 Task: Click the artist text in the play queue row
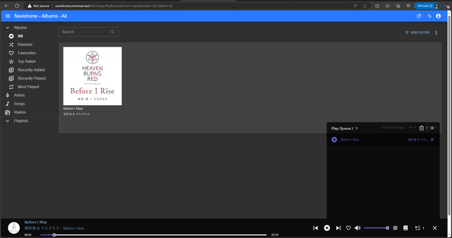click(x=418, y=140)
